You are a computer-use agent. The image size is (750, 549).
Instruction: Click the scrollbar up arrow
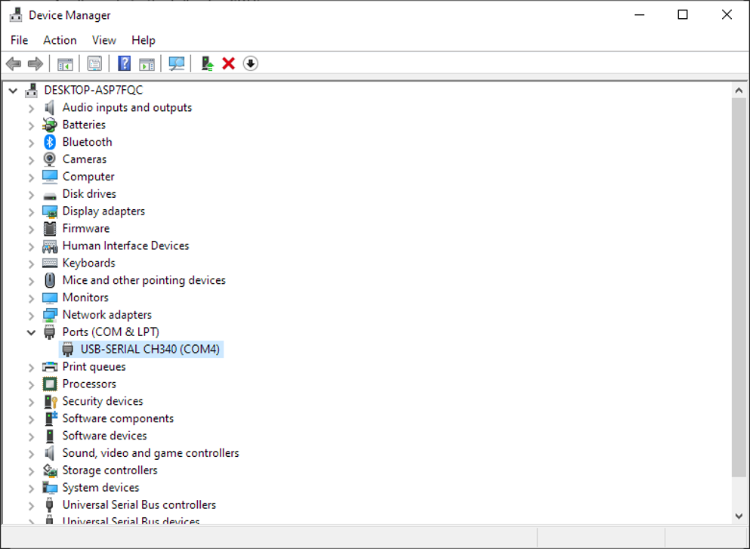pyautogui.click(x=739, y=90)
